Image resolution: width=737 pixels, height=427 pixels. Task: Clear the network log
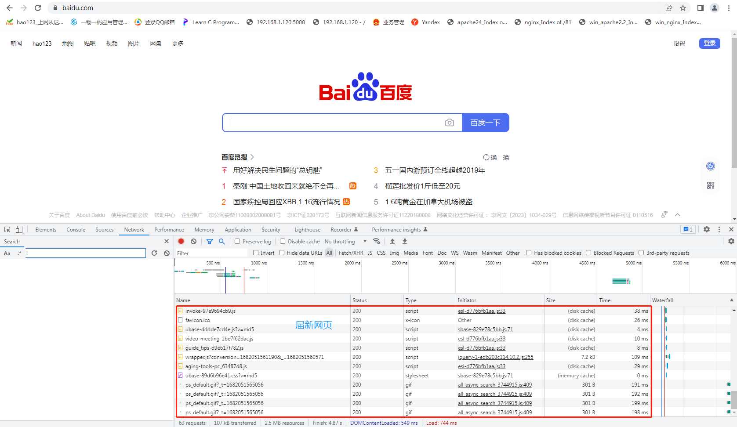193,241
